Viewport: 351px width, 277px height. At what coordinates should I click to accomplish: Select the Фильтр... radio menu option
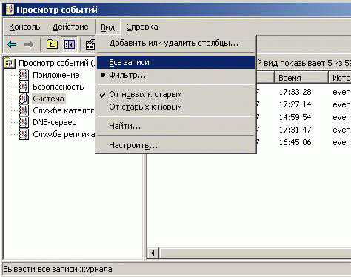[x=175, y=75]
